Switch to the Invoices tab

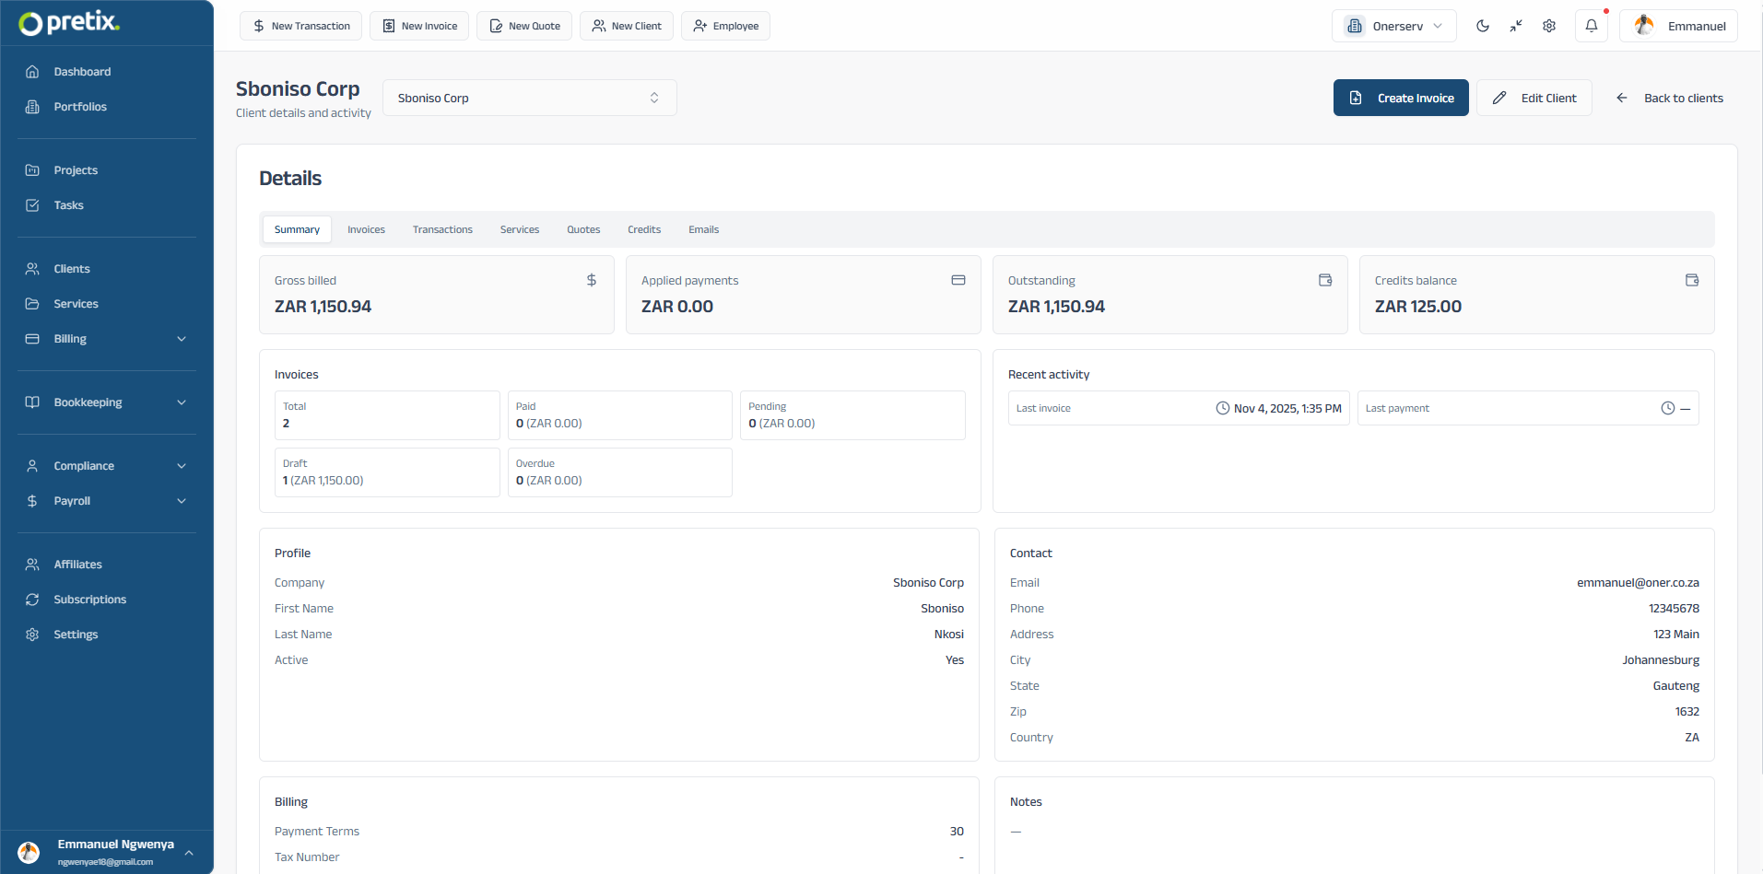click(x=366, y=229)
